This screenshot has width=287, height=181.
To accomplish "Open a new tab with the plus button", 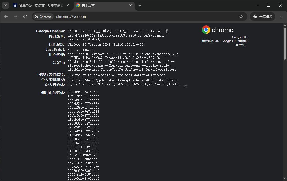I will point(140,5).
